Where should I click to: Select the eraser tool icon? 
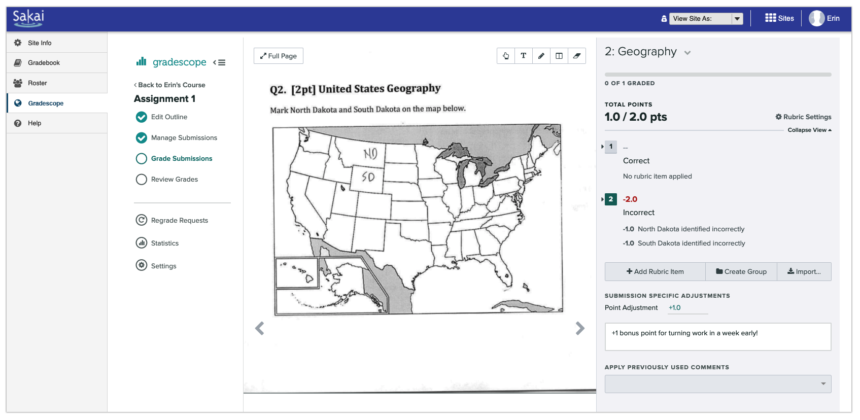(577, 56)
